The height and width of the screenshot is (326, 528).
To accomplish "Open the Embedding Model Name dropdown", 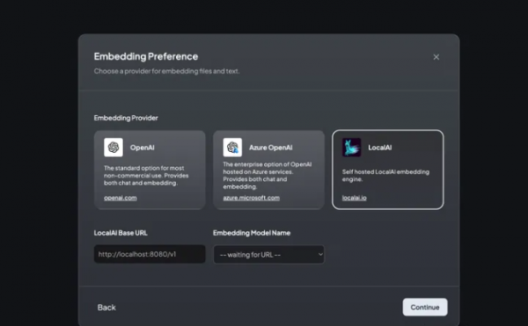I will tap(268, 255).
